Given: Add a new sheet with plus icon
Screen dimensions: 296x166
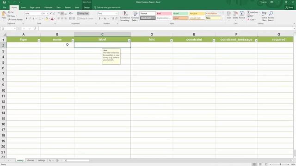Looking at the screenshot, I should 57,160.
